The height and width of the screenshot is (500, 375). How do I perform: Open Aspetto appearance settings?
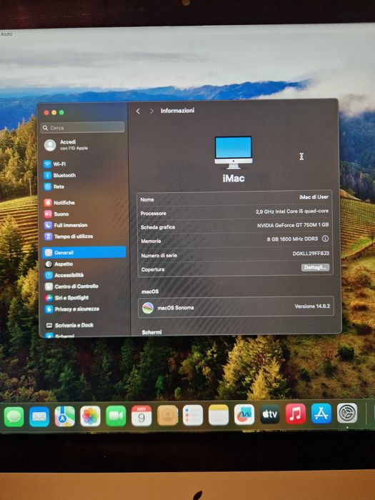[59, 264]
